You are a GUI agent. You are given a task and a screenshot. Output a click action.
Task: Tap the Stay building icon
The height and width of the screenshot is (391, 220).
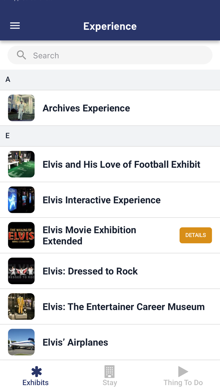pos(110,371)
